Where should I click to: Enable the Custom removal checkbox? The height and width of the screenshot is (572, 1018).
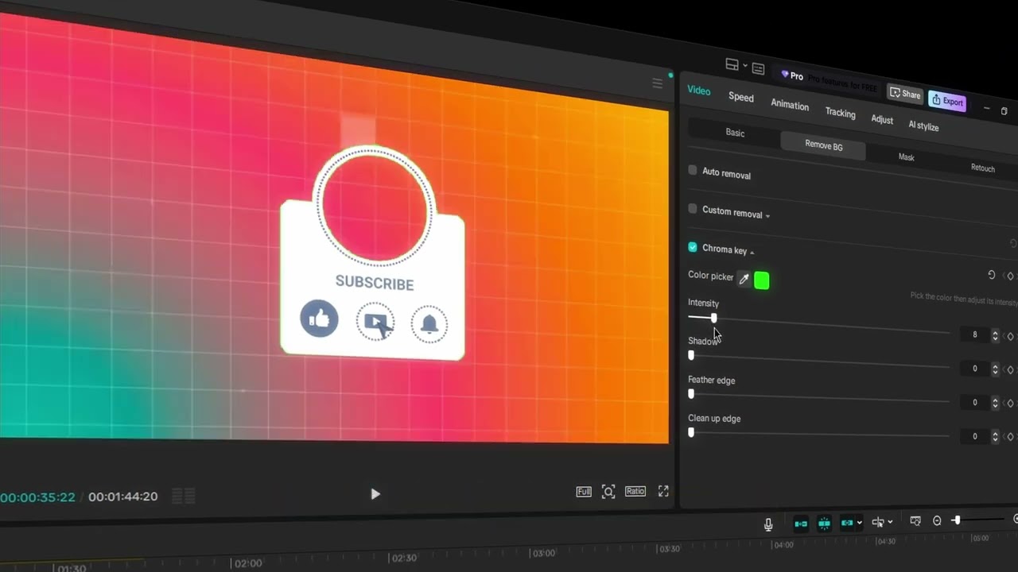pyautogui.click(x=693, y=209)
